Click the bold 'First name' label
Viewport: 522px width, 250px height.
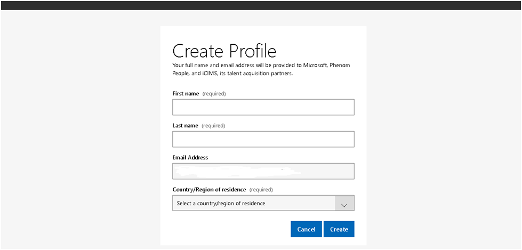tap(186, 93)
